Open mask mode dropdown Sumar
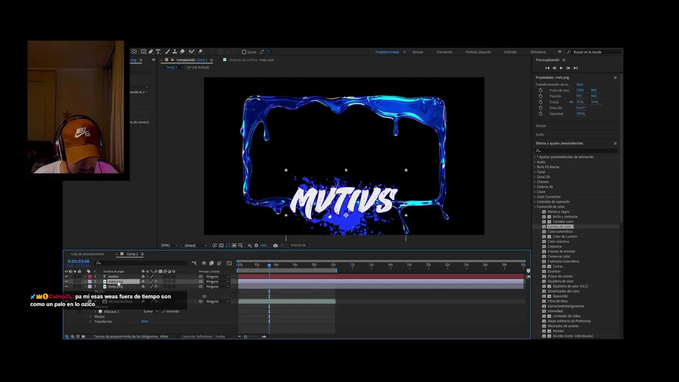 pos(151,311)
